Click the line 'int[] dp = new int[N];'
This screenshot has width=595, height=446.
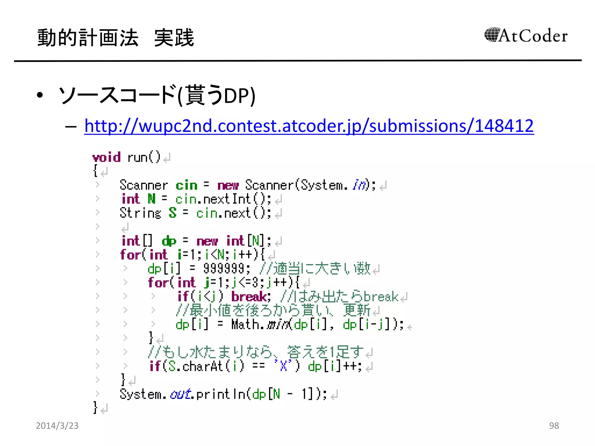coord(196,241)
